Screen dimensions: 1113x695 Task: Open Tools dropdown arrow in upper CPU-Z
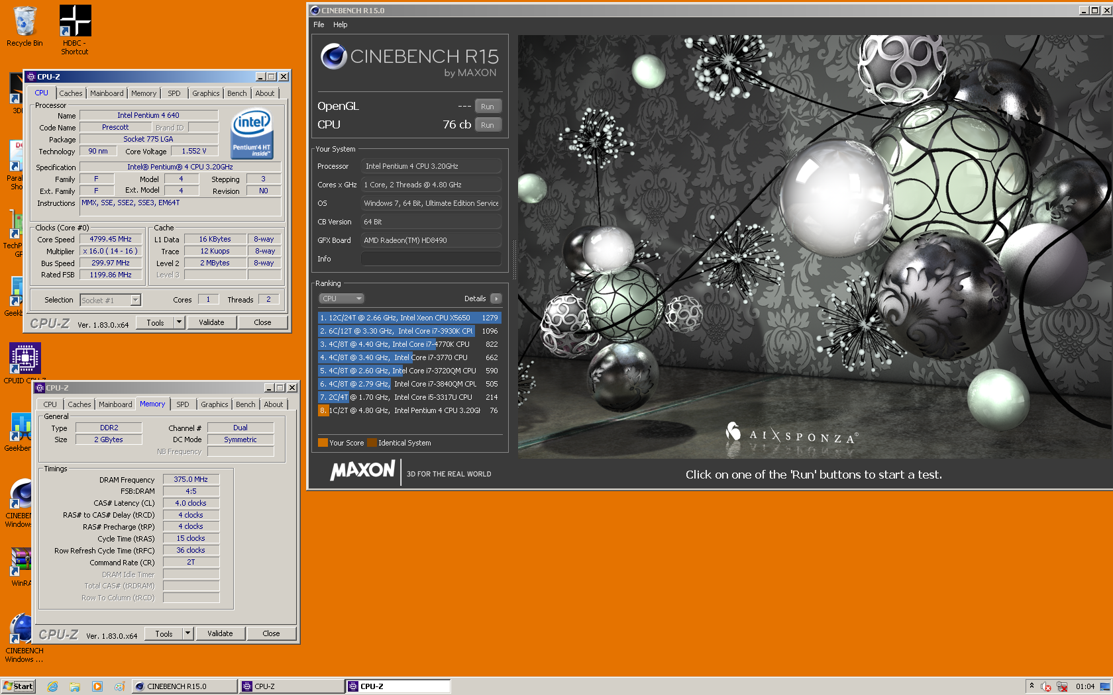point(179,322)
